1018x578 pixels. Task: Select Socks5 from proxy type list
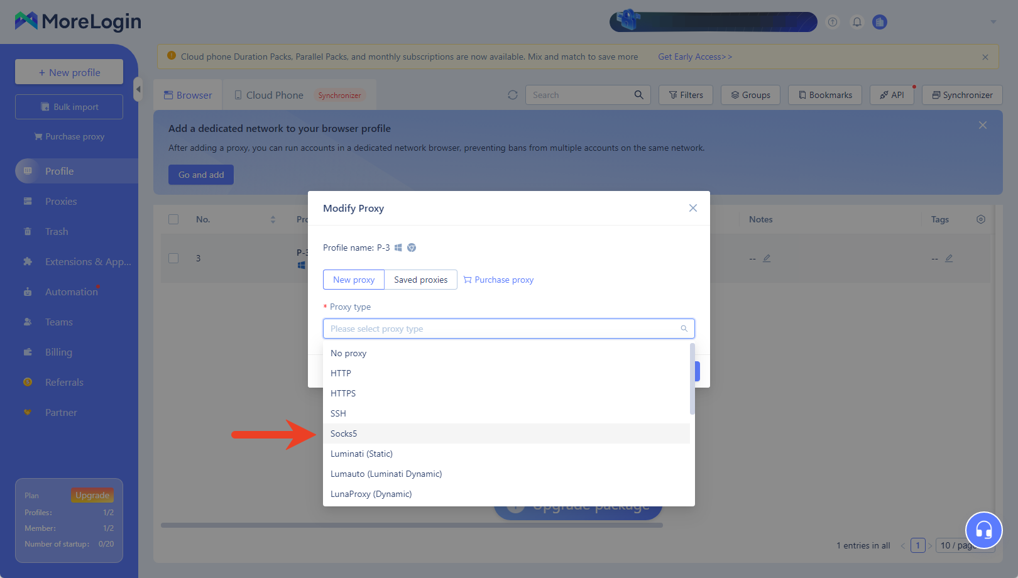[x=344, y=433]
